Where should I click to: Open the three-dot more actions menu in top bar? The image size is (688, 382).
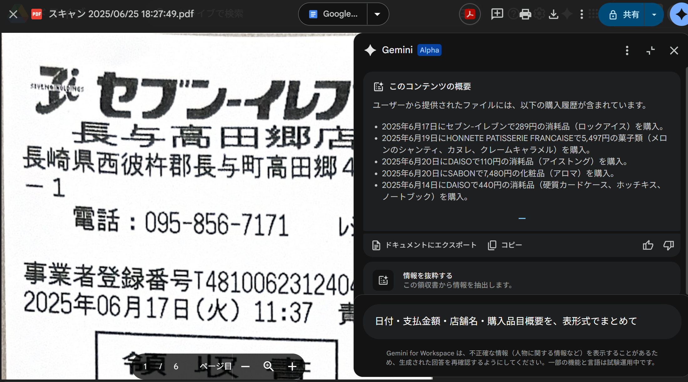[x=581, y=14]
